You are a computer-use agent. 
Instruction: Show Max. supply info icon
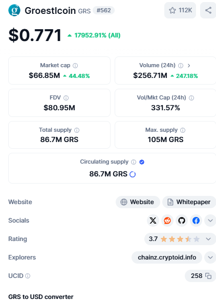tap(183, 130)
